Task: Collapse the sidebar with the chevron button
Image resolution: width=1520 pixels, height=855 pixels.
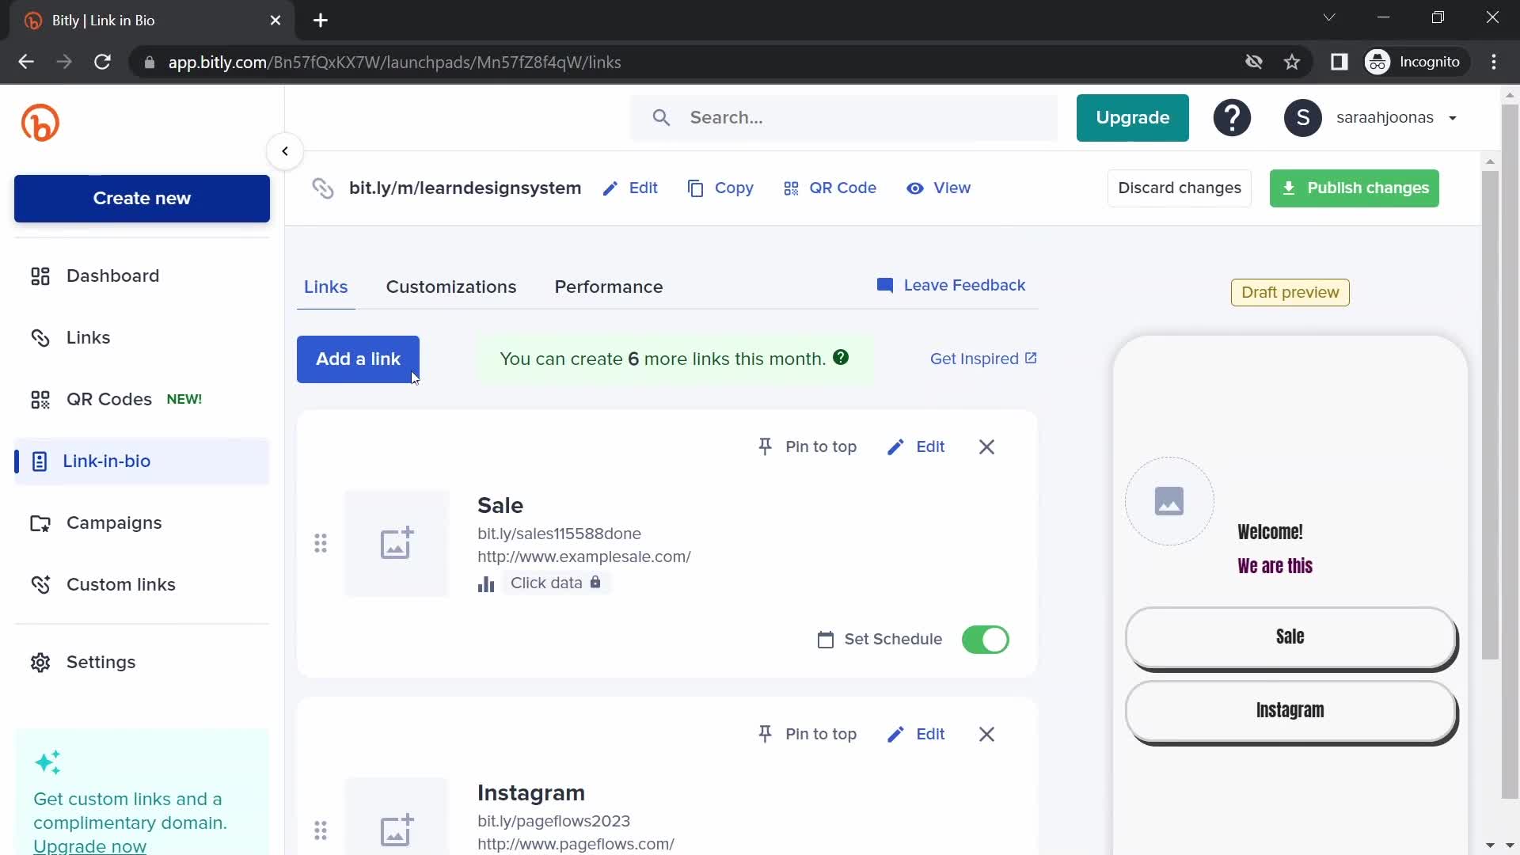Action: tap(285, 151)
